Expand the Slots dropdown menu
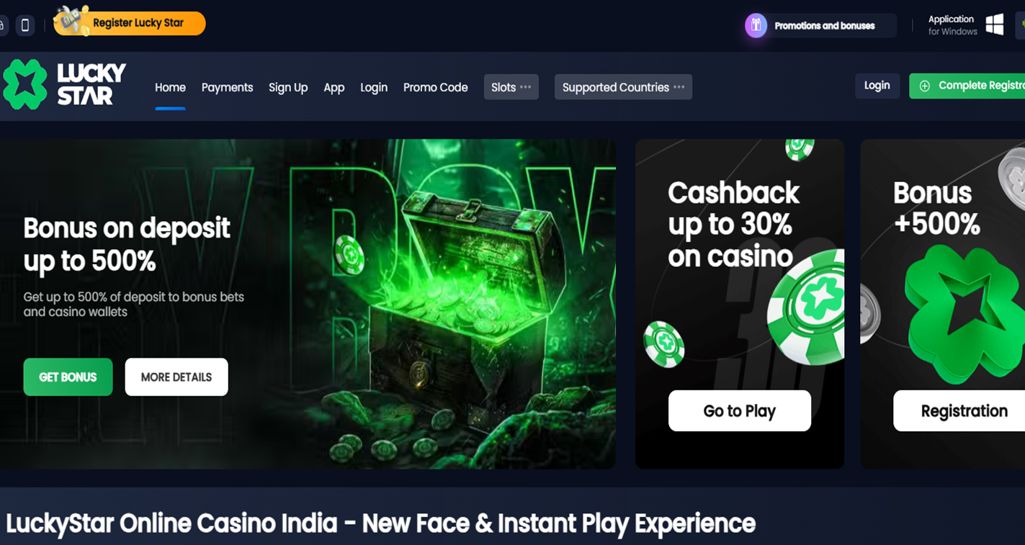The width and height of the screenshot is (1025, 545). tap(511, 87)
